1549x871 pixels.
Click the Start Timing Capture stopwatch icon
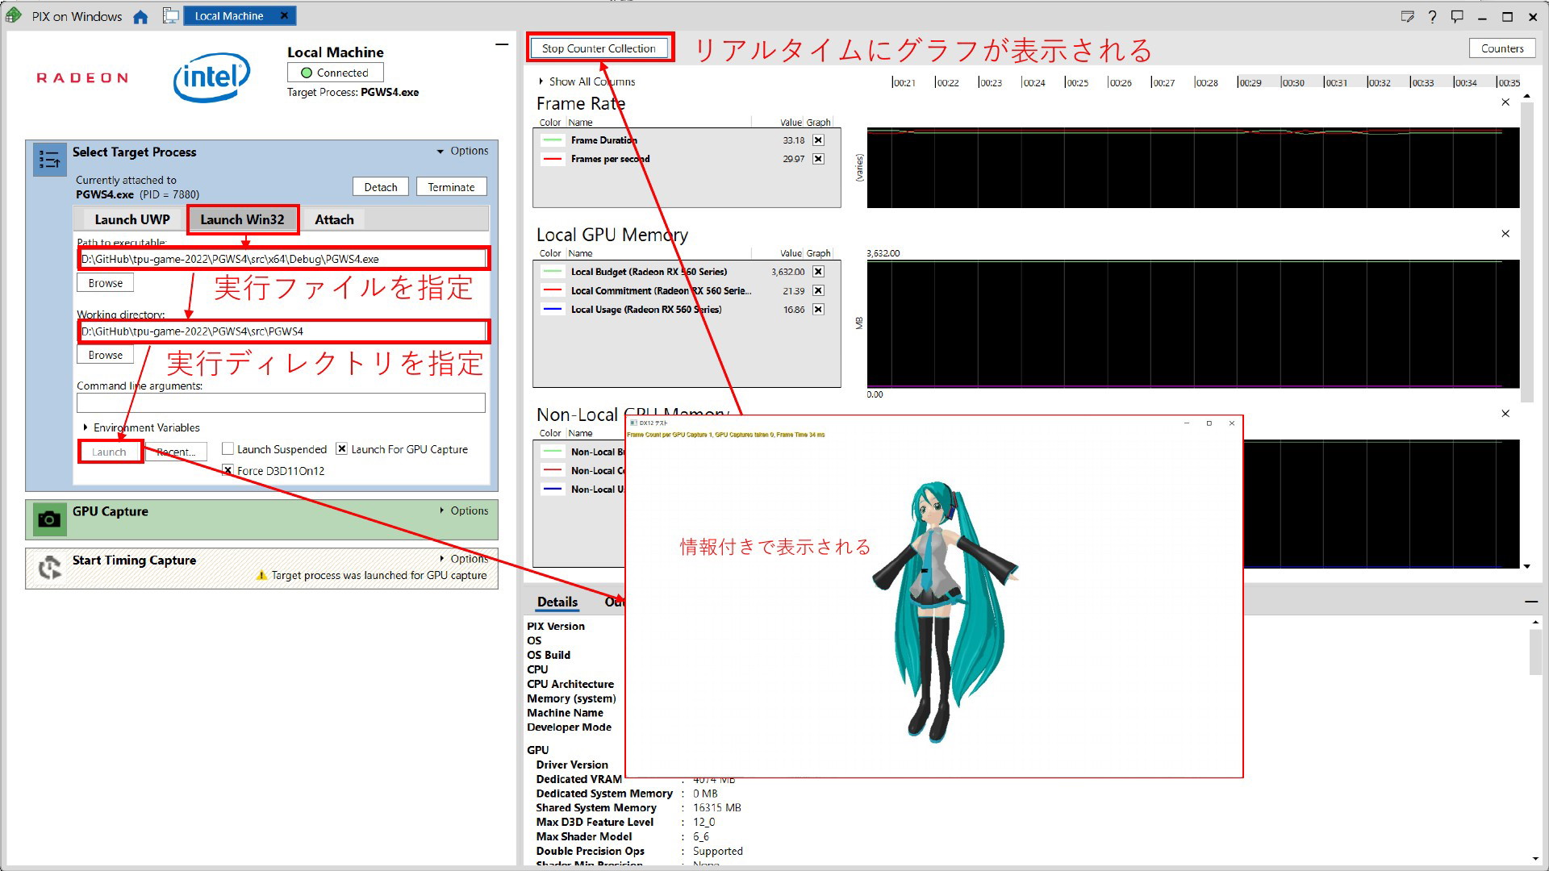[x=49, y=568]
